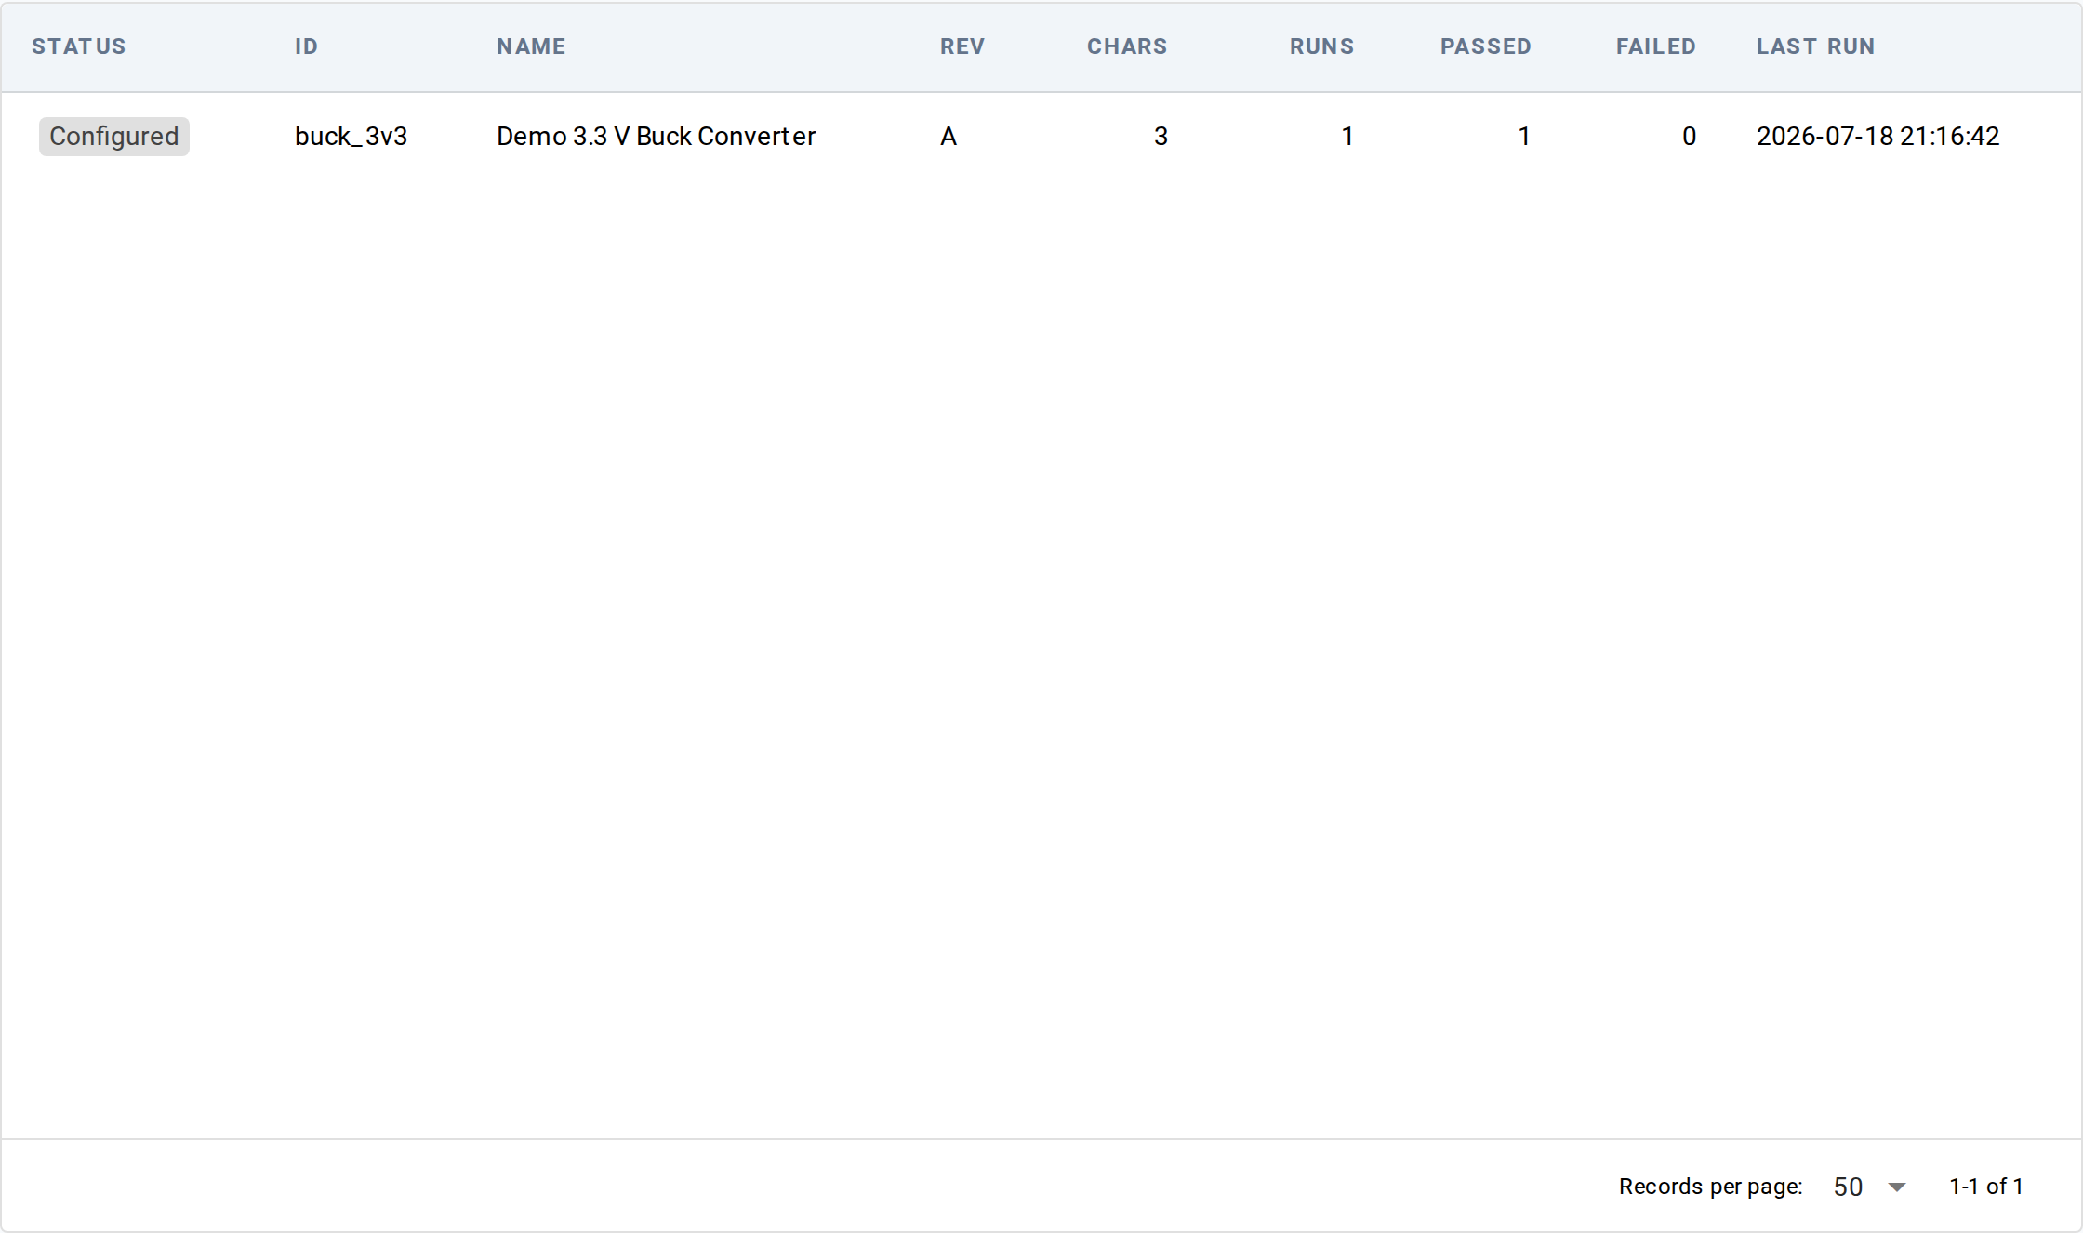Sort table by NAME column header

coord(531,46)
